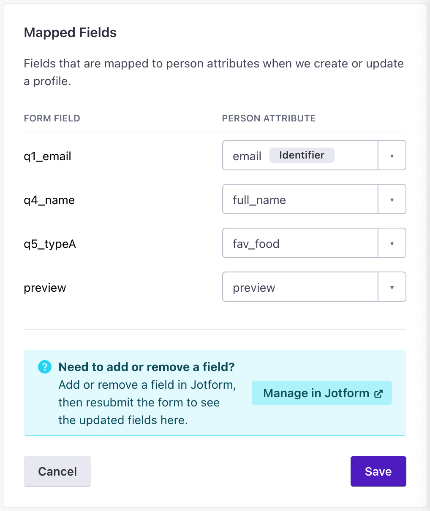This screenshot has width=430, height=511.
Task: Click the fav_food attribute combo box
Action: tap(300, 243)
